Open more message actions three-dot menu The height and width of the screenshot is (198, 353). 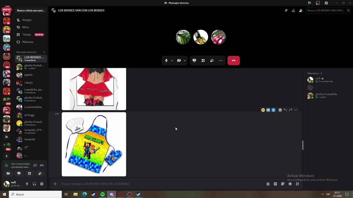pos(296,110)
